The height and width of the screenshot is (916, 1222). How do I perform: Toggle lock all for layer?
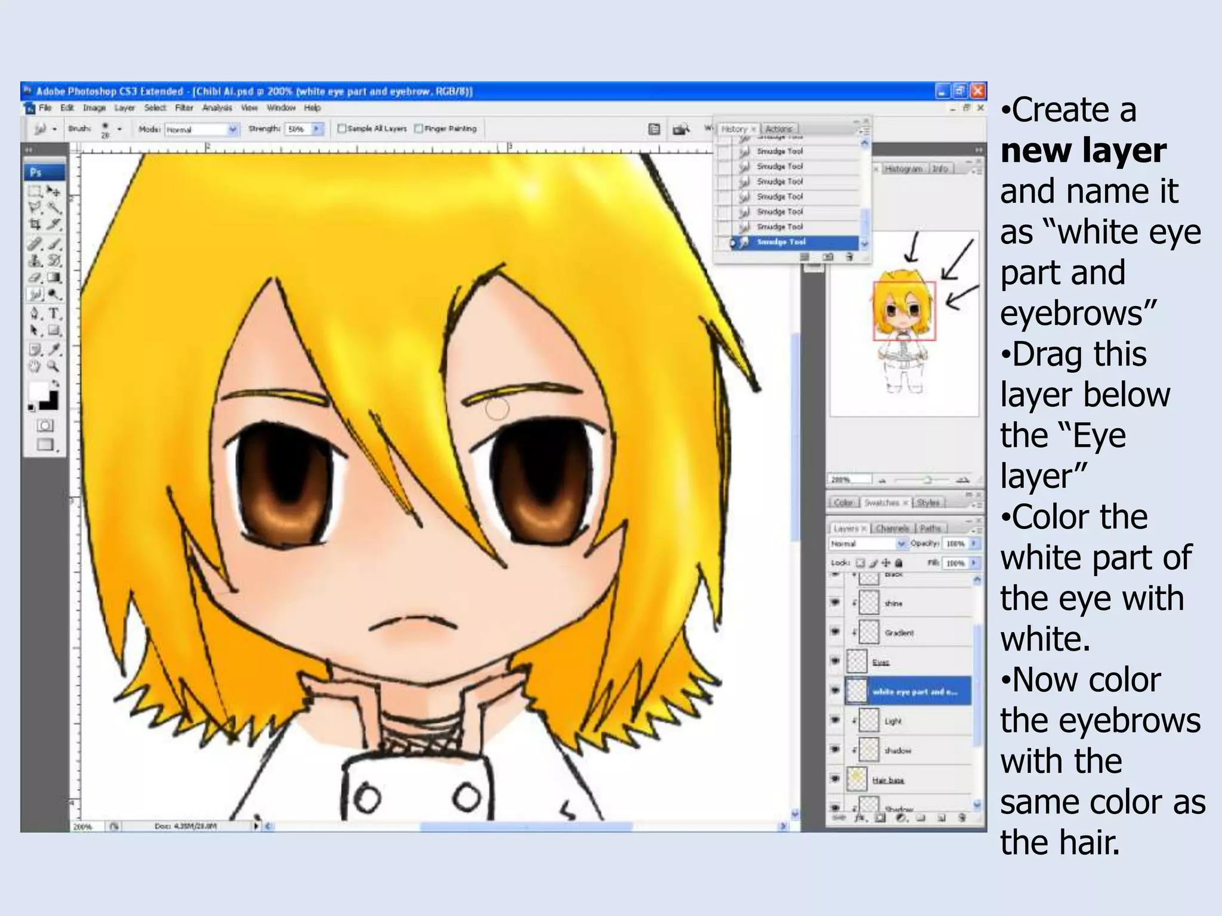click(x=899, y=562)
